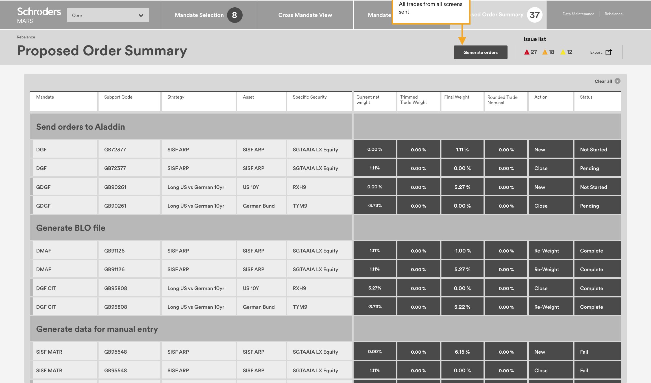Click the orange warning triangle issue icon
Viewport: 651px width, 383px height.
coord(545,52)
